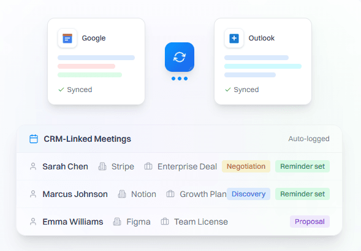361x251 pixels.
Task: Click Reminder set badge for Sarah Chen
Action: pyautogui.click(x=303, y=166)
